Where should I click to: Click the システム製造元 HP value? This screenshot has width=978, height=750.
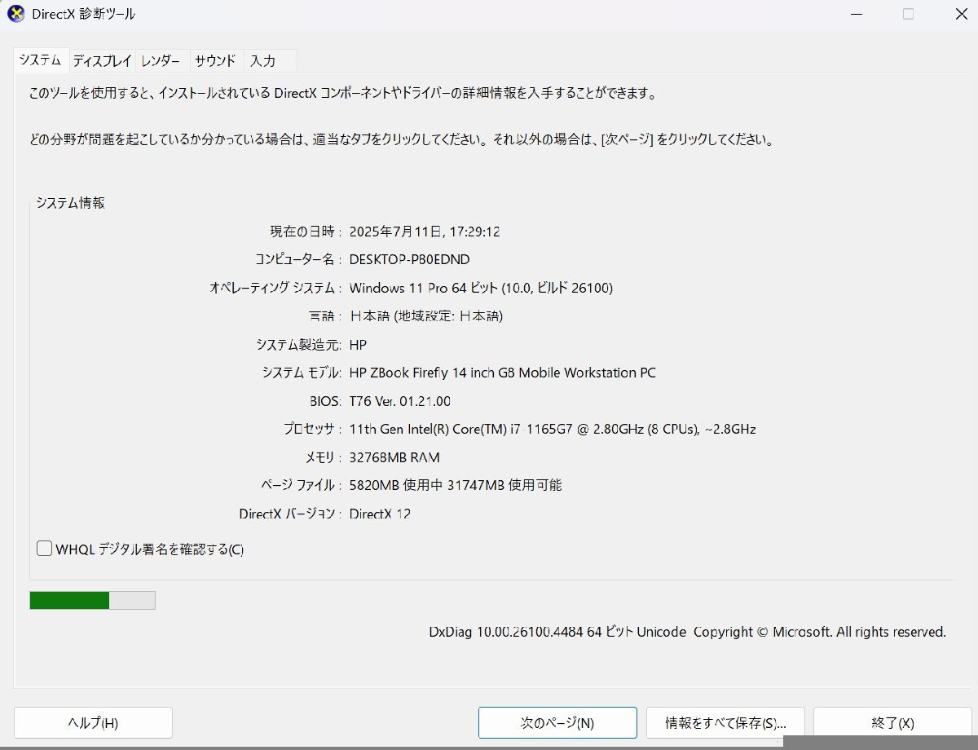click(x=358, y=344)
